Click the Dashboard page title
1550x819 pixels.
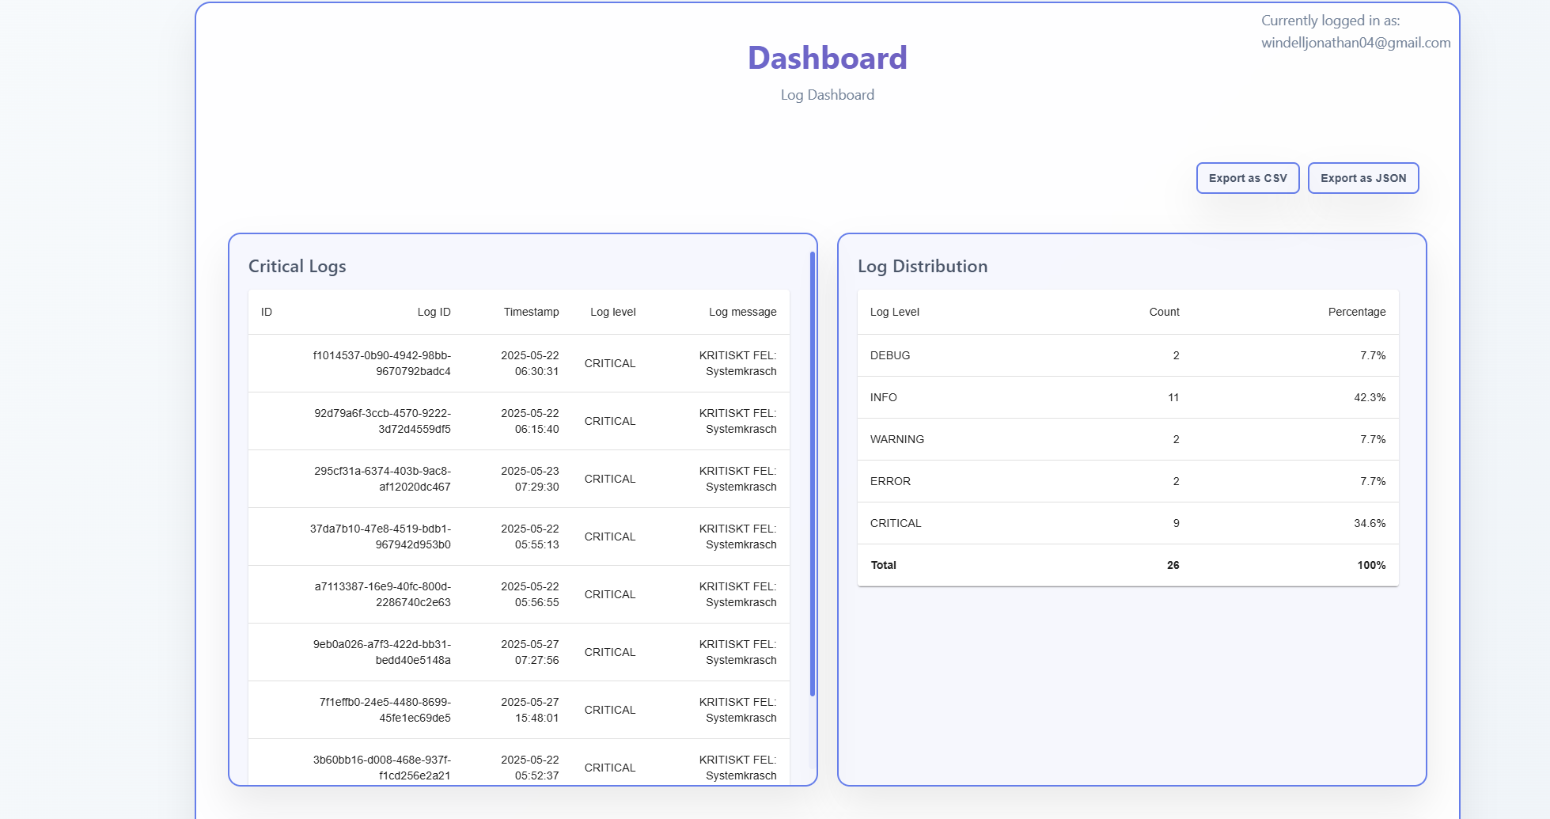[828, 58]
